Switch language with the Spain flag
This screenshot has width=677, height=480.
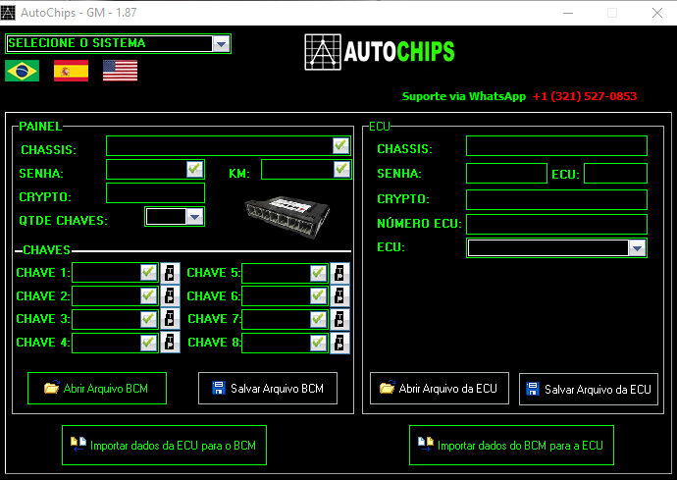(71, 71)
